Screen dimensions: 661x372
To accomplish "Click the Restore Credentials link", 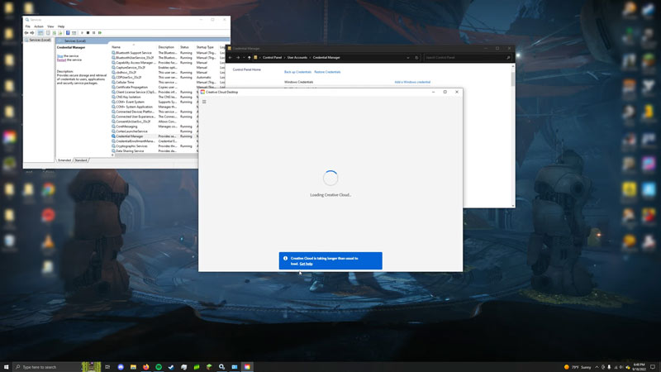I will pyautogui.click(x=327, y=72).
